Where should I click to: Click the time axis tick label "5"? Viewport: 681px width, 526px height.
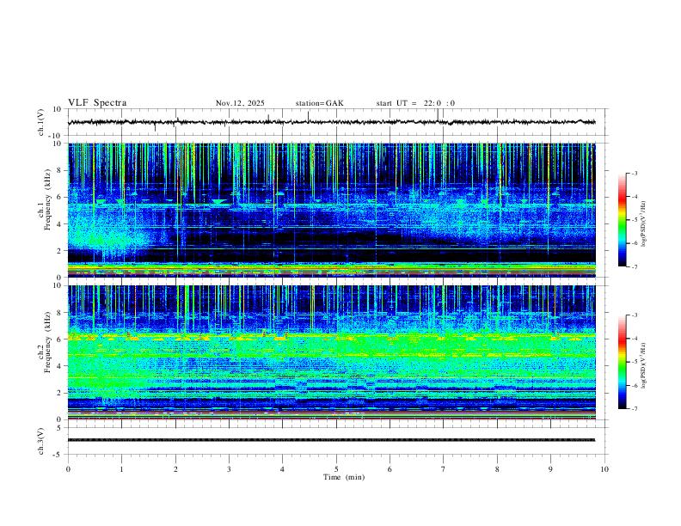pos(336,469)
